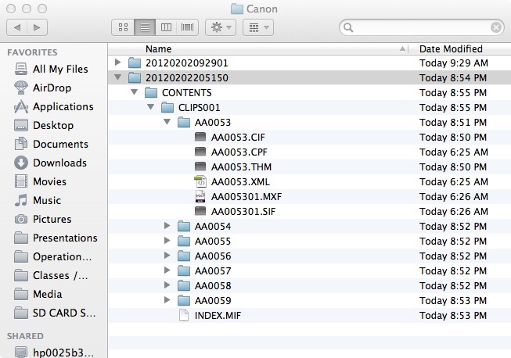
Task: Expand the 20120202092901 folder
Action: [x=118, y=62]
